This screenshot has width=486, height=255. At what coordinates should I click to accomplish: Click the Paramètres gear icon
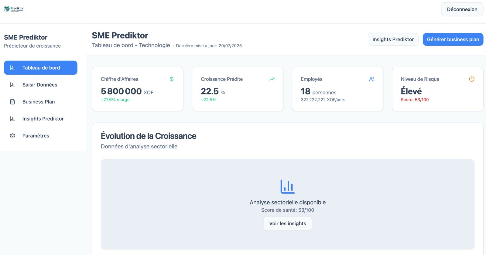[x=12, y=136]
